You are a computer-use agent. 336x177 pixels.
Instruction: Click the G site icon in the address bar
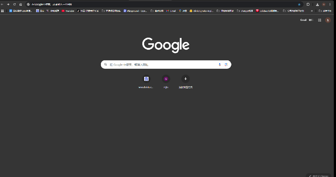28,4
